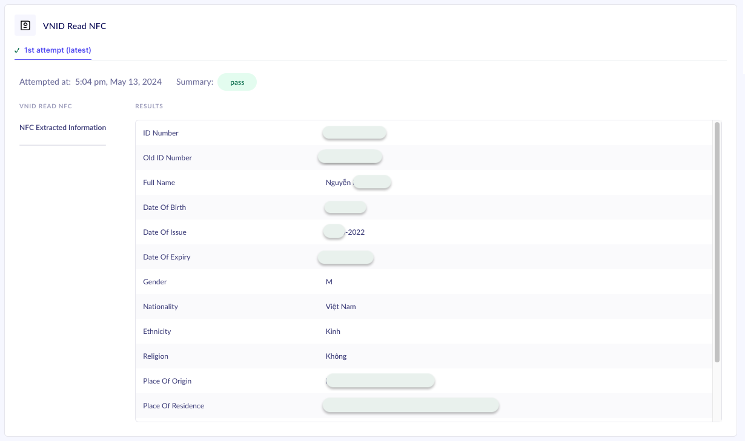Click the results panel vertical scrollbar
745x441 pixels.
click(x=717, y=242)
